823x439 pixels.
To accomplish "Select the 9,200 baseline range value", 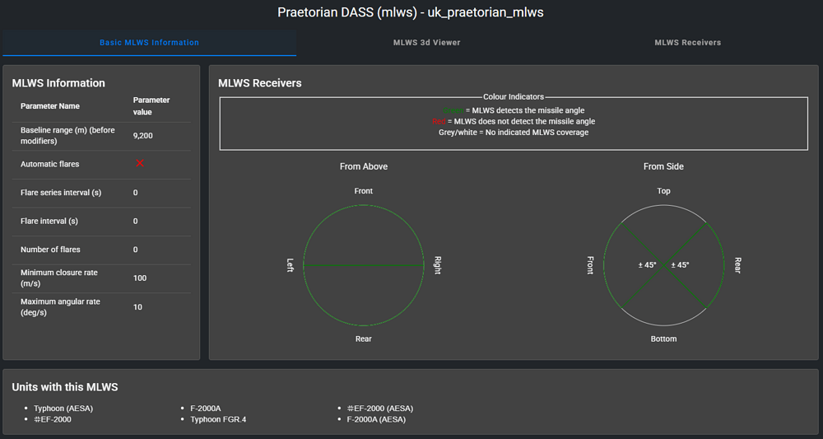I will [143, 135].
